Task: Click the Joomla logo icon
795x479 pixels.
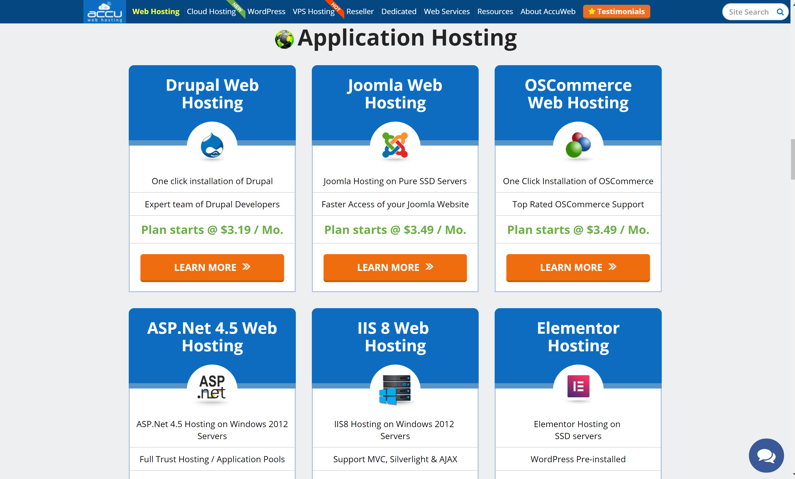Action: pyautogui.click(x=395, y=145)
